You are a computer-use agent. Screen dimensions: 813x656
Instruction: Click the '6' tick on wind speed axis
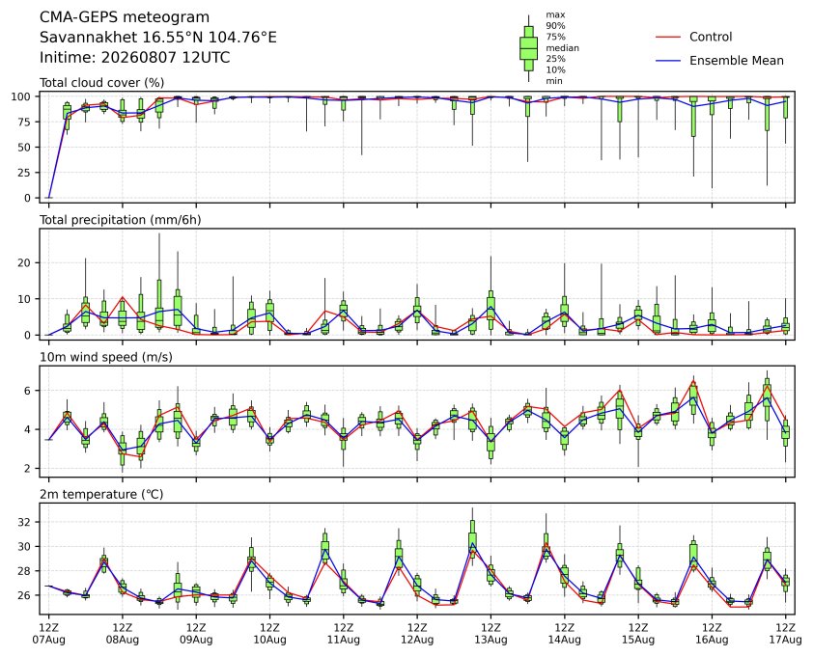point(28,390)
